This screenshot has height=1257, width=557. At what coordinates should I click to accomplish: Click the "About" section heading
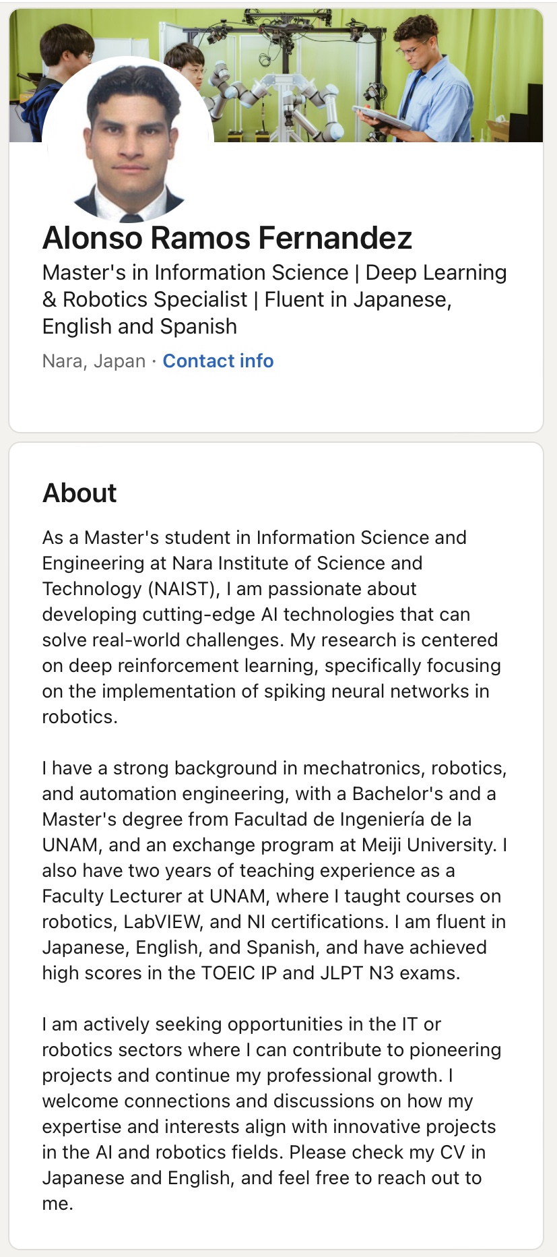pyautogui.click(x=79, y=493)
